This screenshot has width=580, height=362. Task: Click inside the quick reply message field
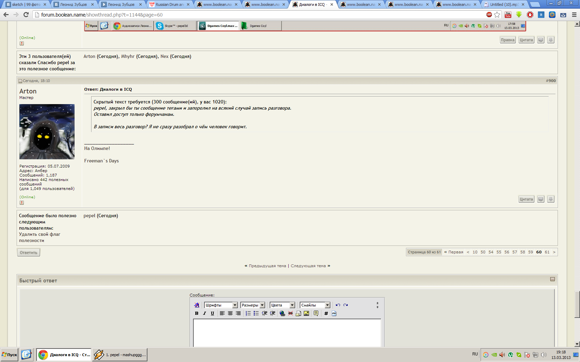pyautogui.click(x=287, y=333)
